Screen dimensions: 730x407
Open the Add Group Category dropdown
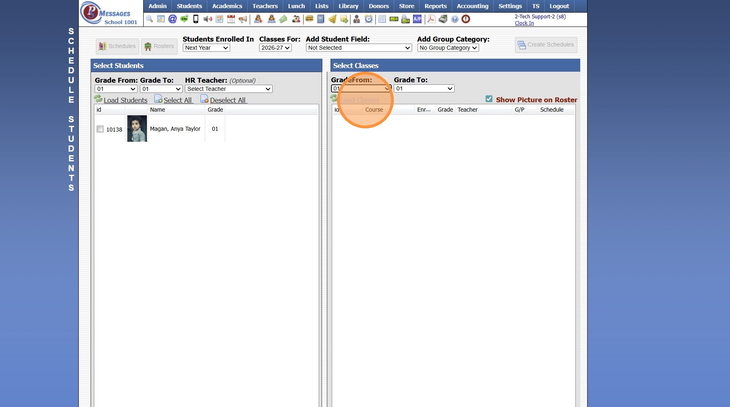tap(448, 48)
